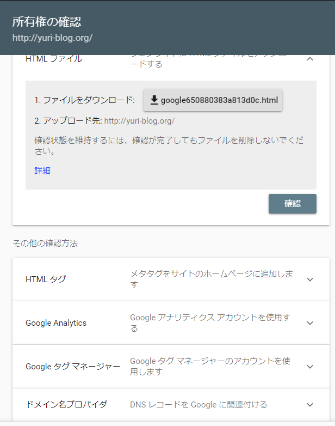Click the メタタグをサイトのホームページに追加します description
Viewport: 335px width, 426px height.
coord(212,279)
